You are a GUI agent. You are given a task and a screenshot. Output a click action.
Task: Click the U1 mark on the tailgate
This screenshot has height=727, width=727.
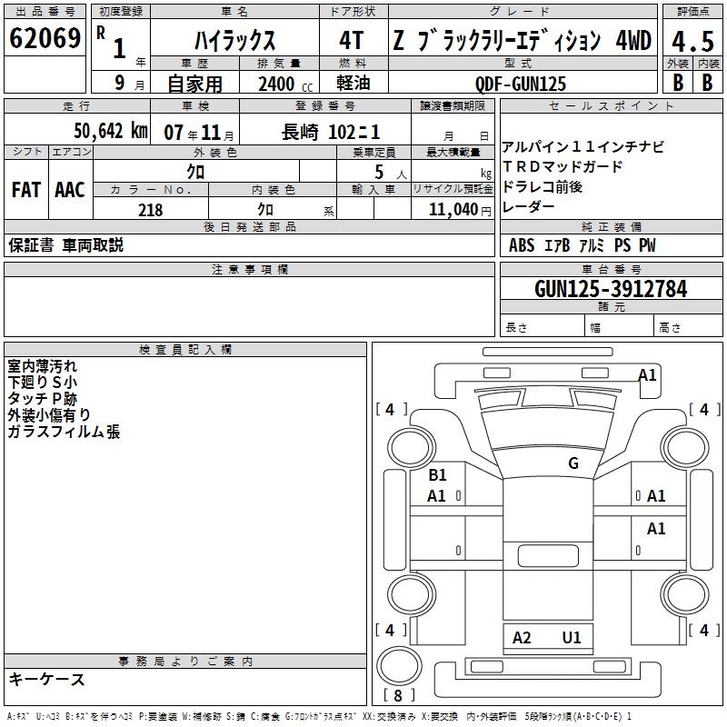572,638
